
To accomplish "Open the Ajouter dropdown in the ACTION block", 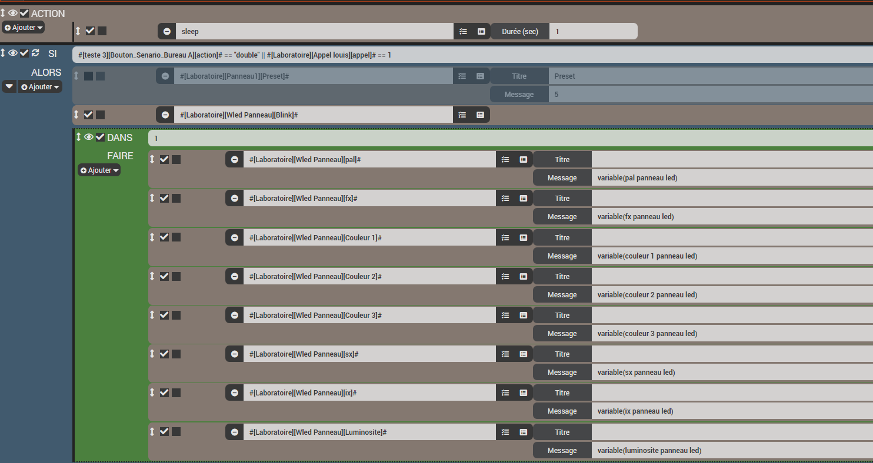I will (x=24, y=28).
